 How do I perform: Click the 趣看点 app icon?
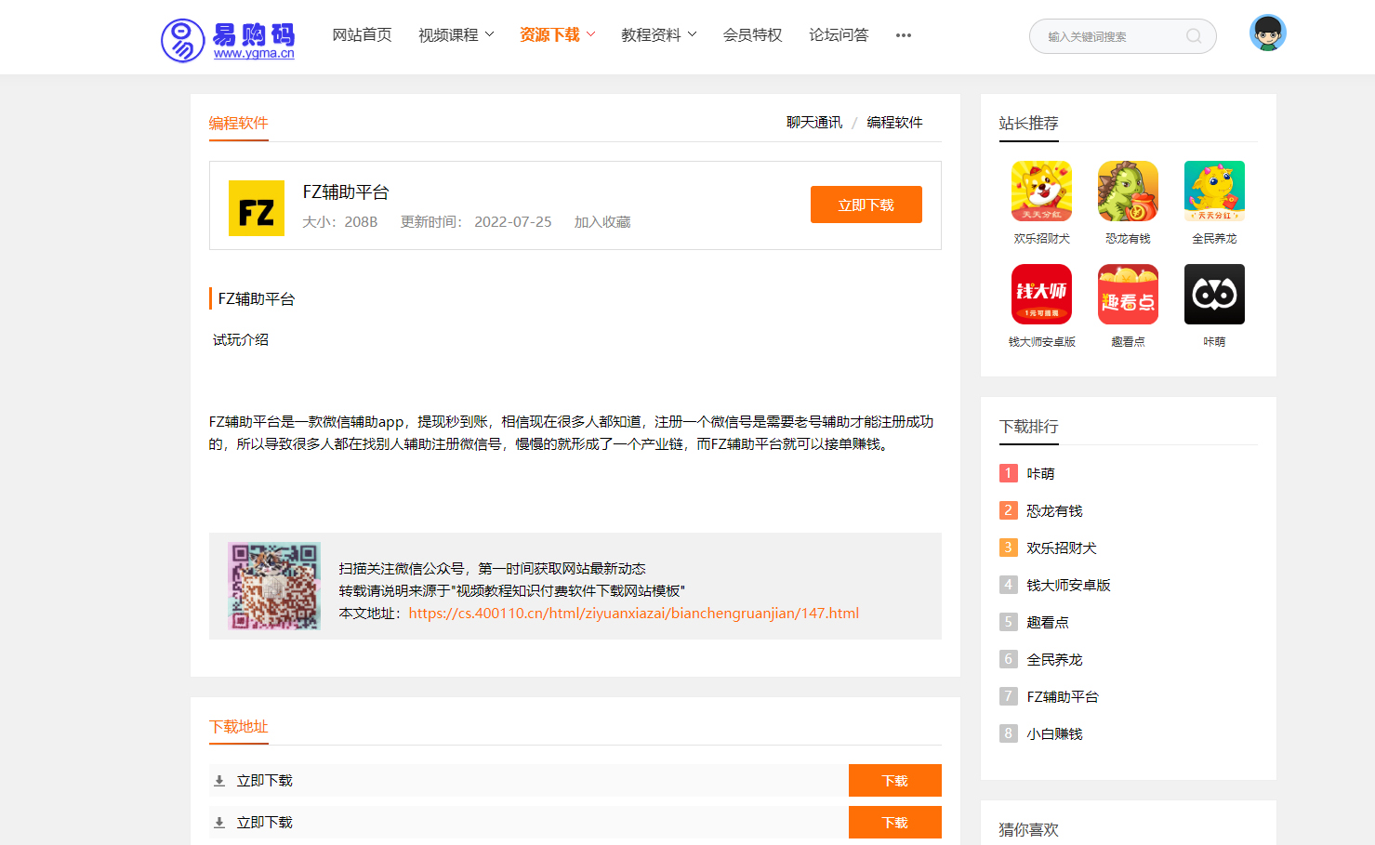[x=1128, y=295]
